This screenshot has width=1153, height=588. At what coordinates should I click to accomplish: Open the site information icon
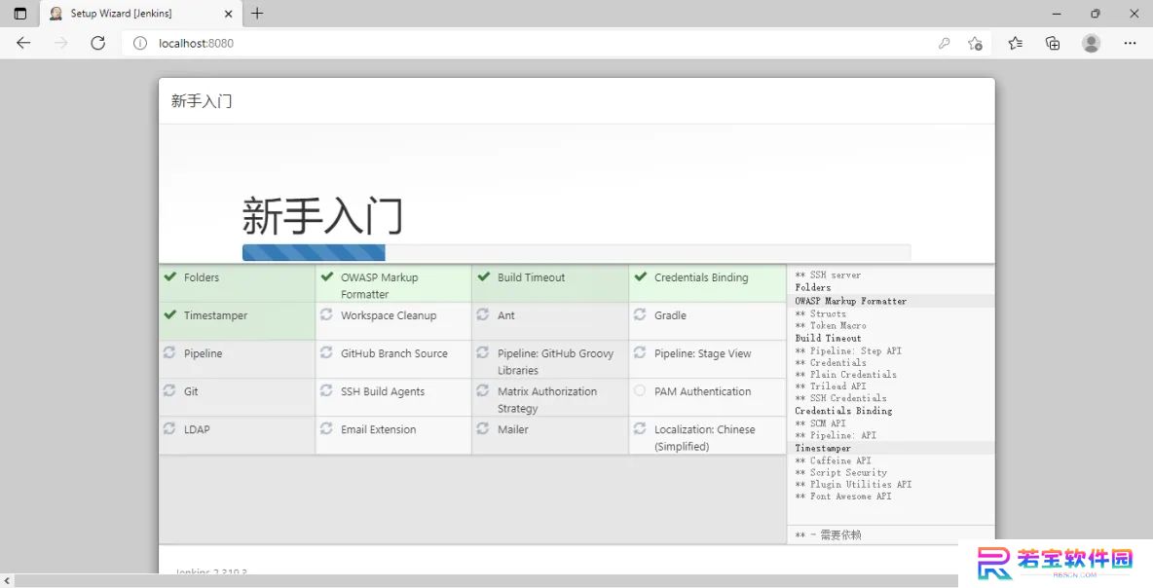point(139,44)
